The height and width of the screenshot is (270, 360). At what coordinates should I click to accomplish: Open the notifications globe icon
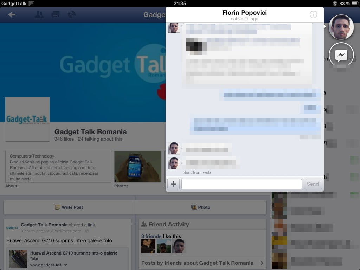point(72,14)
